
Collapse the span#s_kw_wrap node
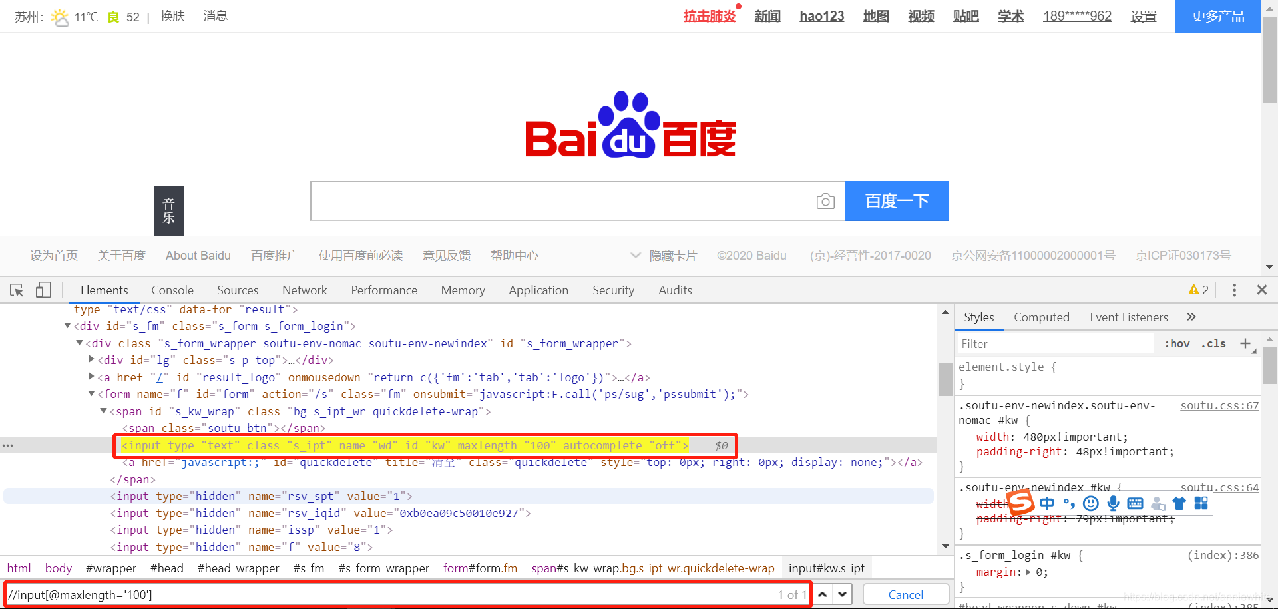pos(104,411)
